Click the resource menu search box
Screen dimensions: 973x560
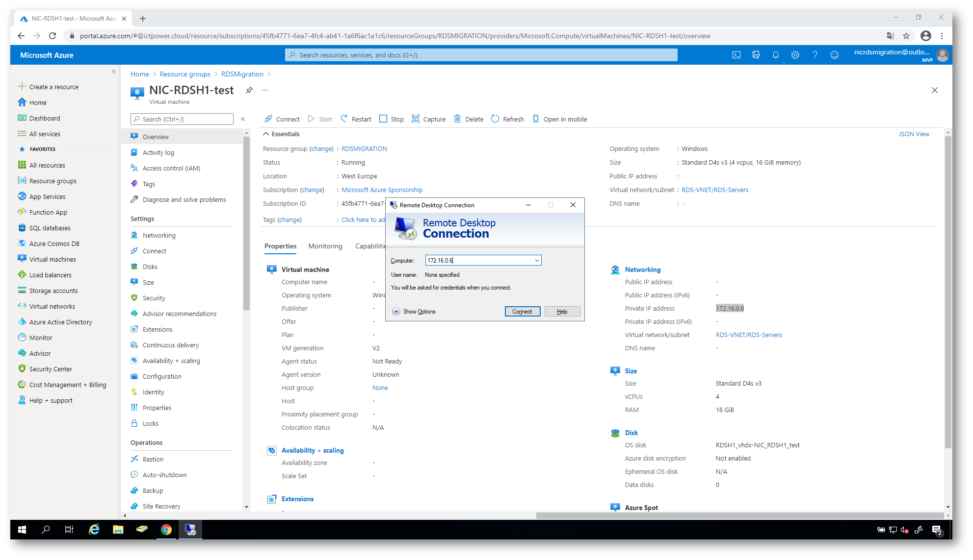[182, 119]
